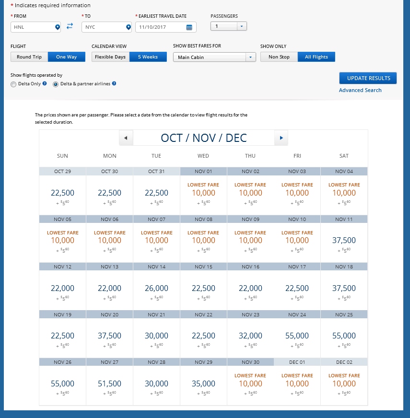
Task: Click the location pin icon in TO field
Action: click(x=127, y=27)
